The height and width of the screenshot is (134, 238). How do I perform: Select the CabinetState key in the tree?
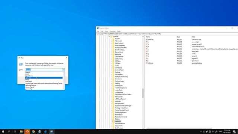click(119, 57)
